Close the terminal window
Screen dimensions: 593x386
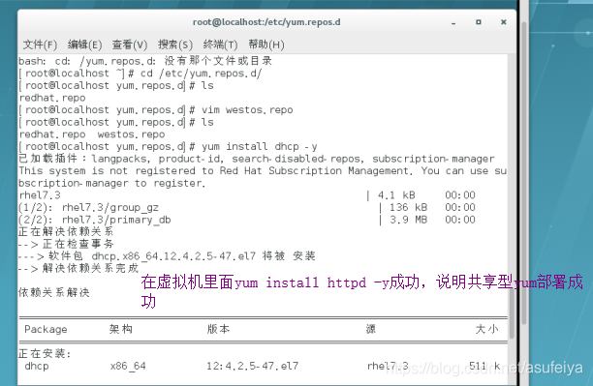503,22
